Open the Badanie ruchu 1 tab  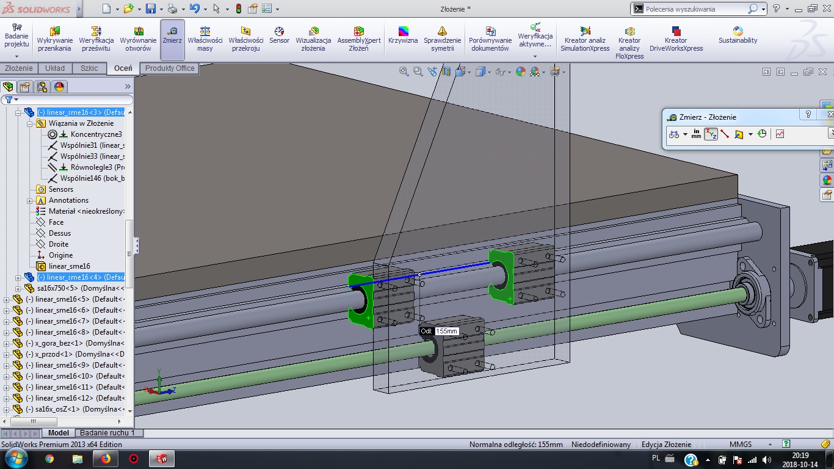point(107,433)
